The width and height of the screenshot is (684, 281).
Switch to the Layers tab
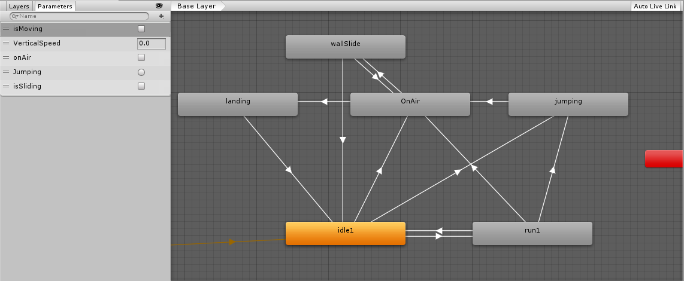(19, 6)
